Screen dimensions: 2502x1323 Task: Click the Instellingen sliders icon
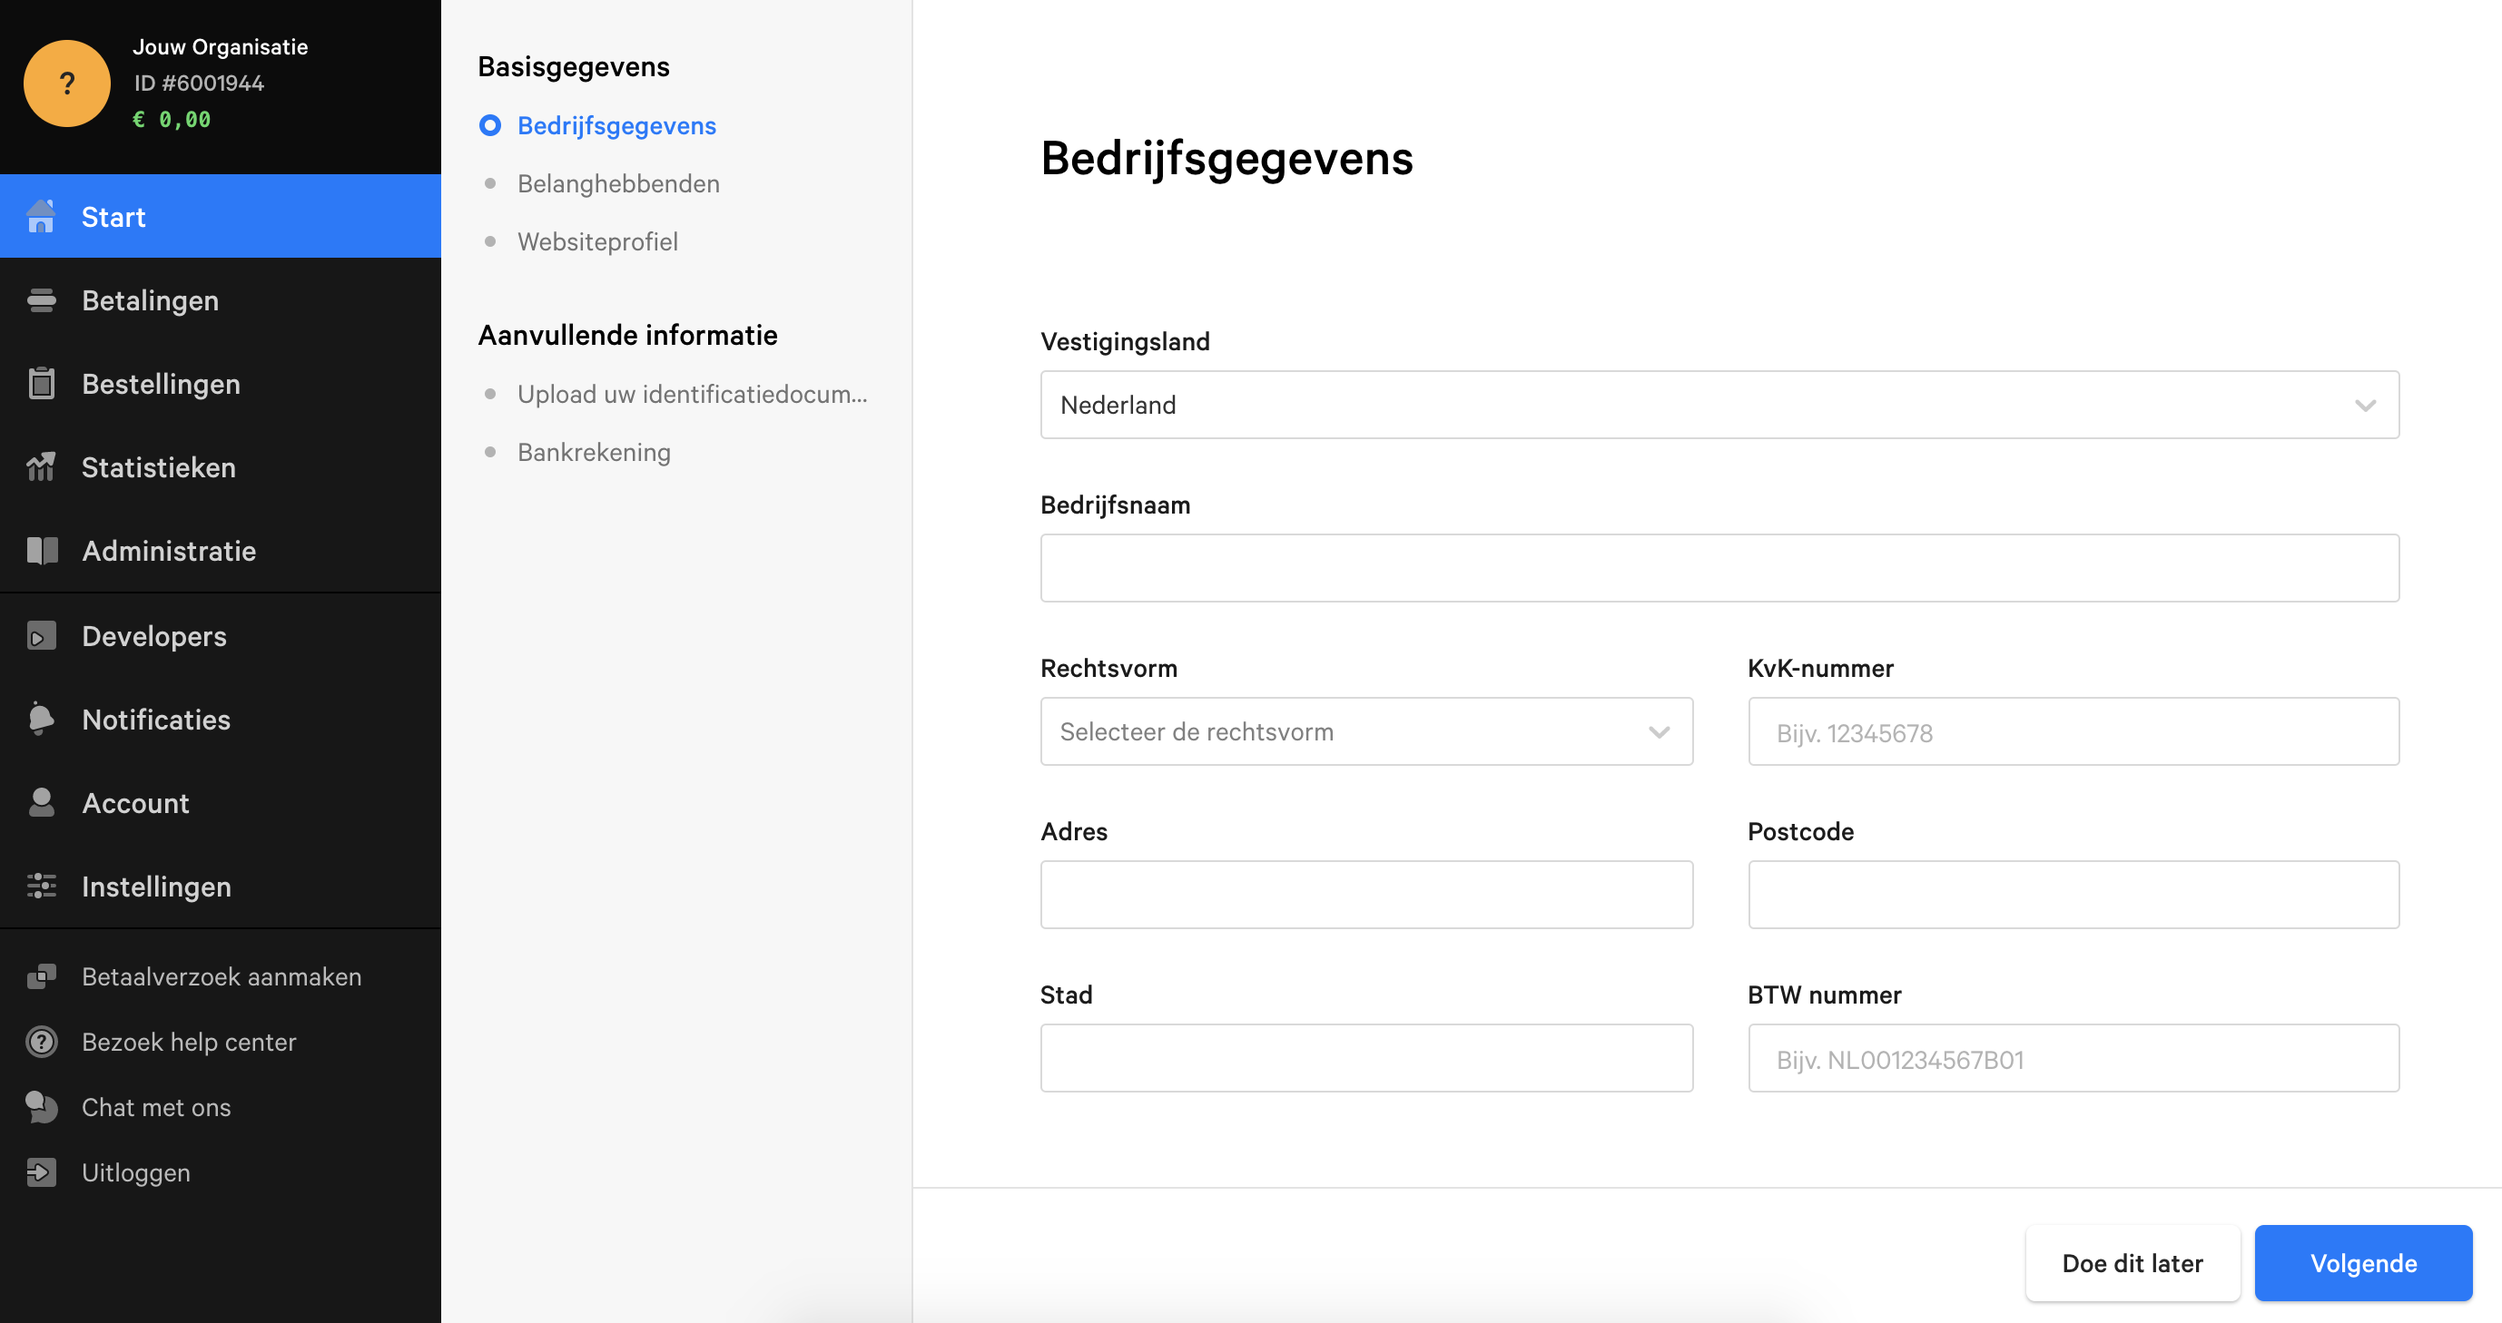point(41,887)
